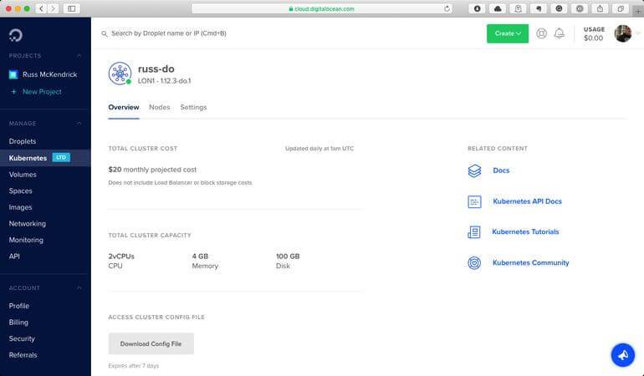The width and height of the screenshot is (644, 376).
Task: Collapse the Manage section chevron
Action: pos(79,124)
